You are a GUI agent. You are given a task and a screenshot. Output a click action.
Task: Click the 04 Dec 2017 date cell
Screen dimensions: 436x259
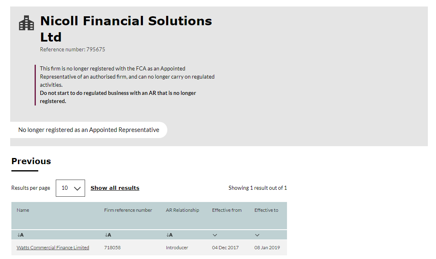point(225,248)
